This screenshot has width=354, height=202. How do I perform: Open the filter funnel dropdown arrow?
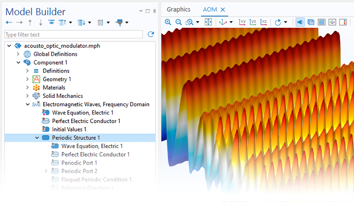127,23
